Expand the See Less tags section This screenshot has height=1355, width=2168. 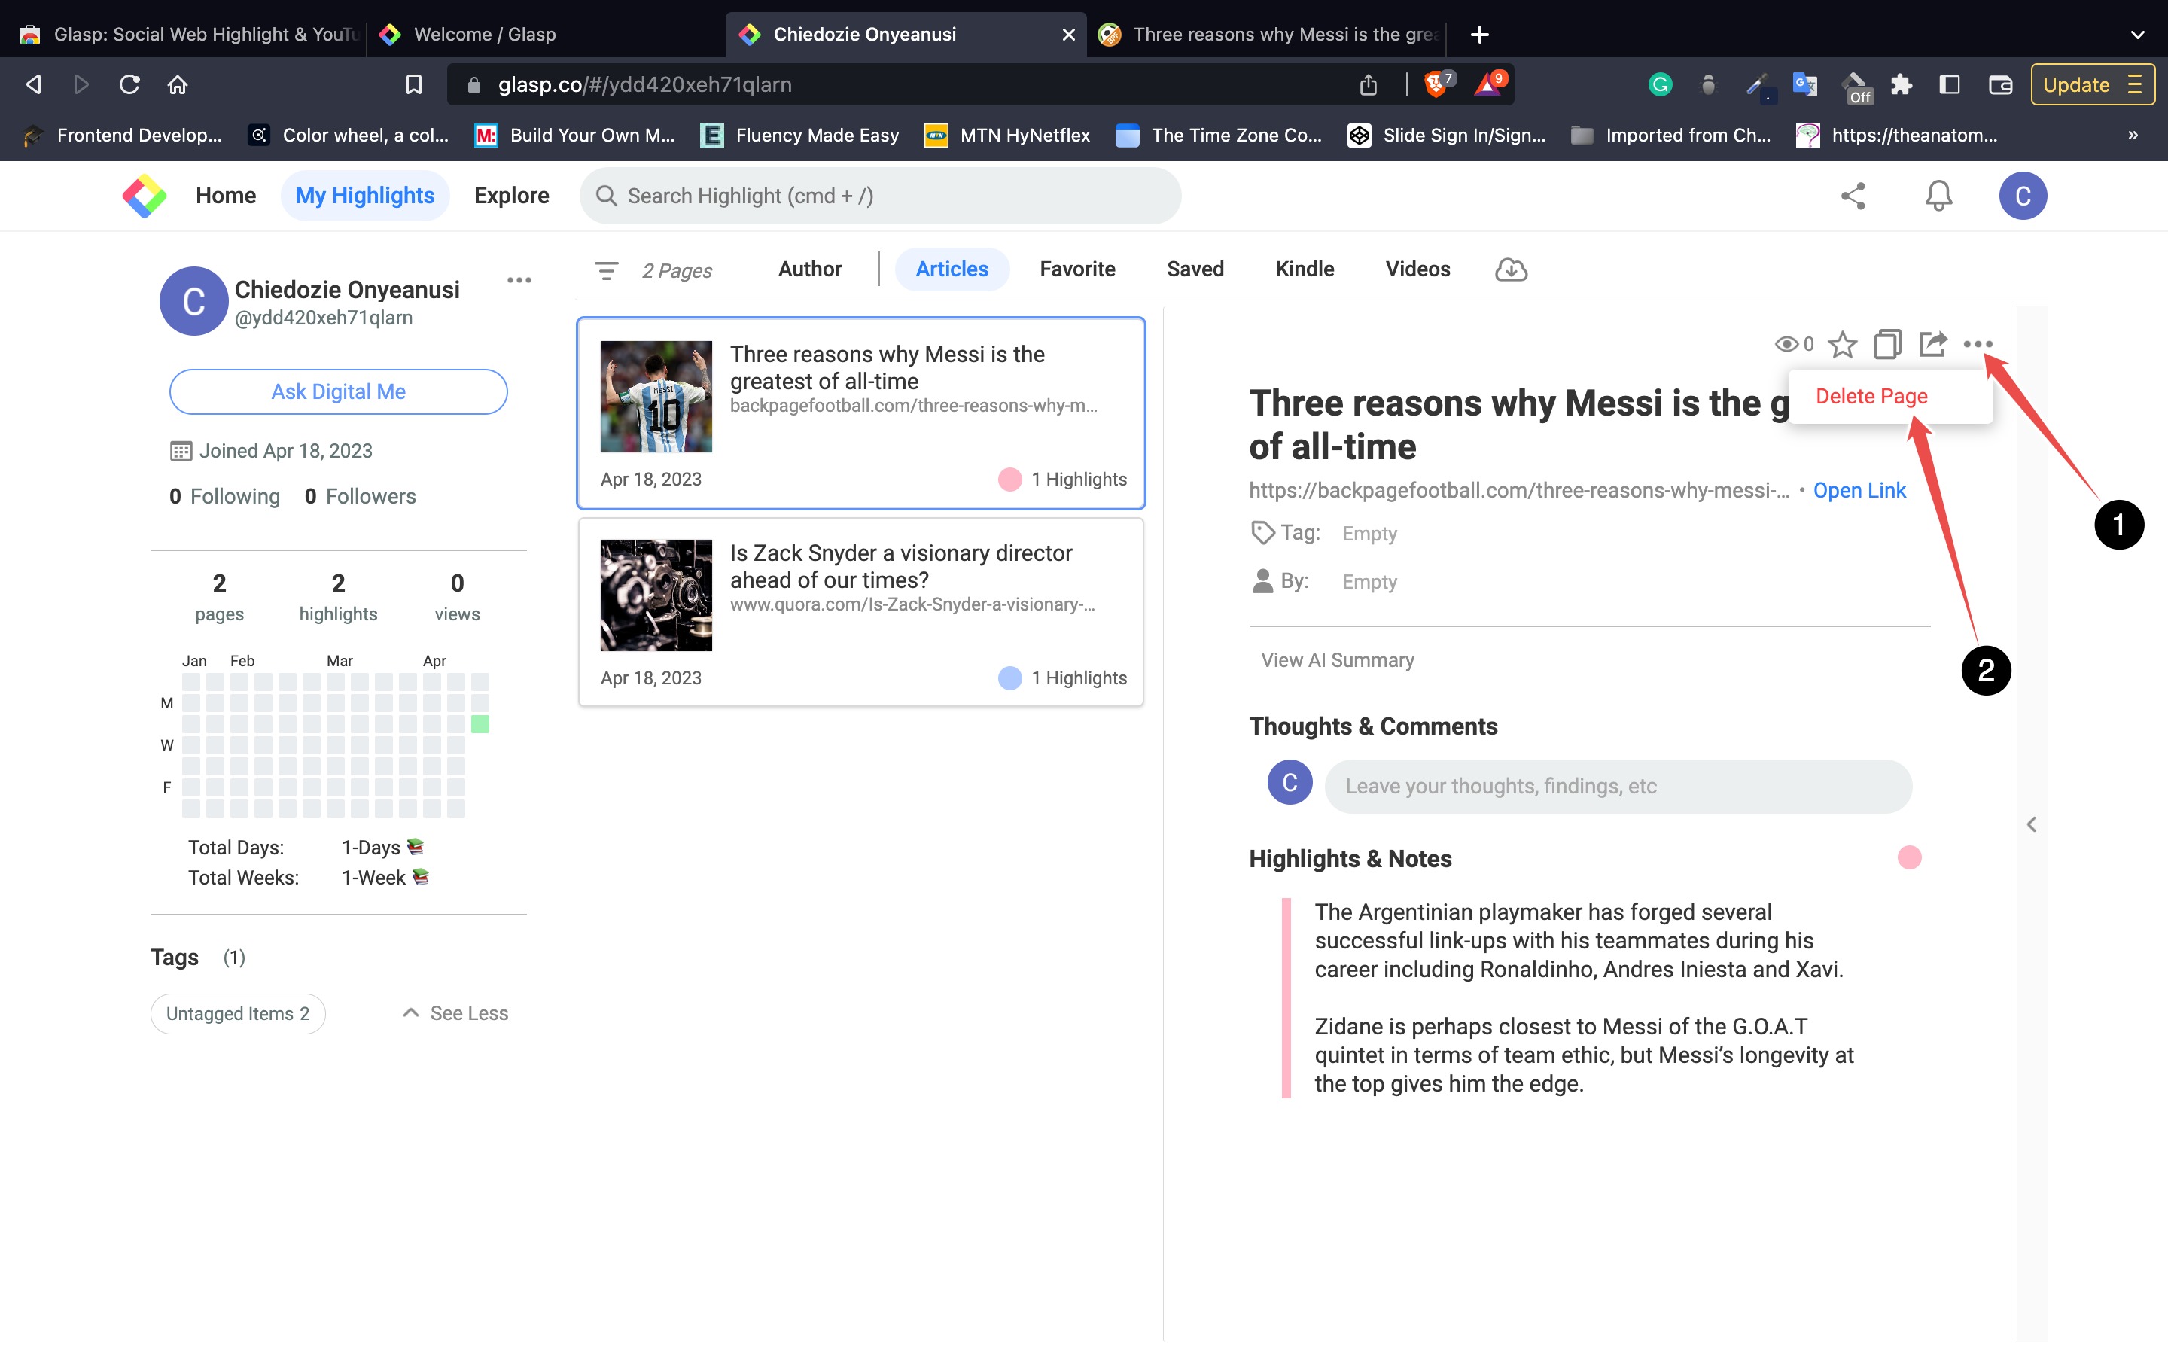pyautogui.click(x=452, y=1013)
